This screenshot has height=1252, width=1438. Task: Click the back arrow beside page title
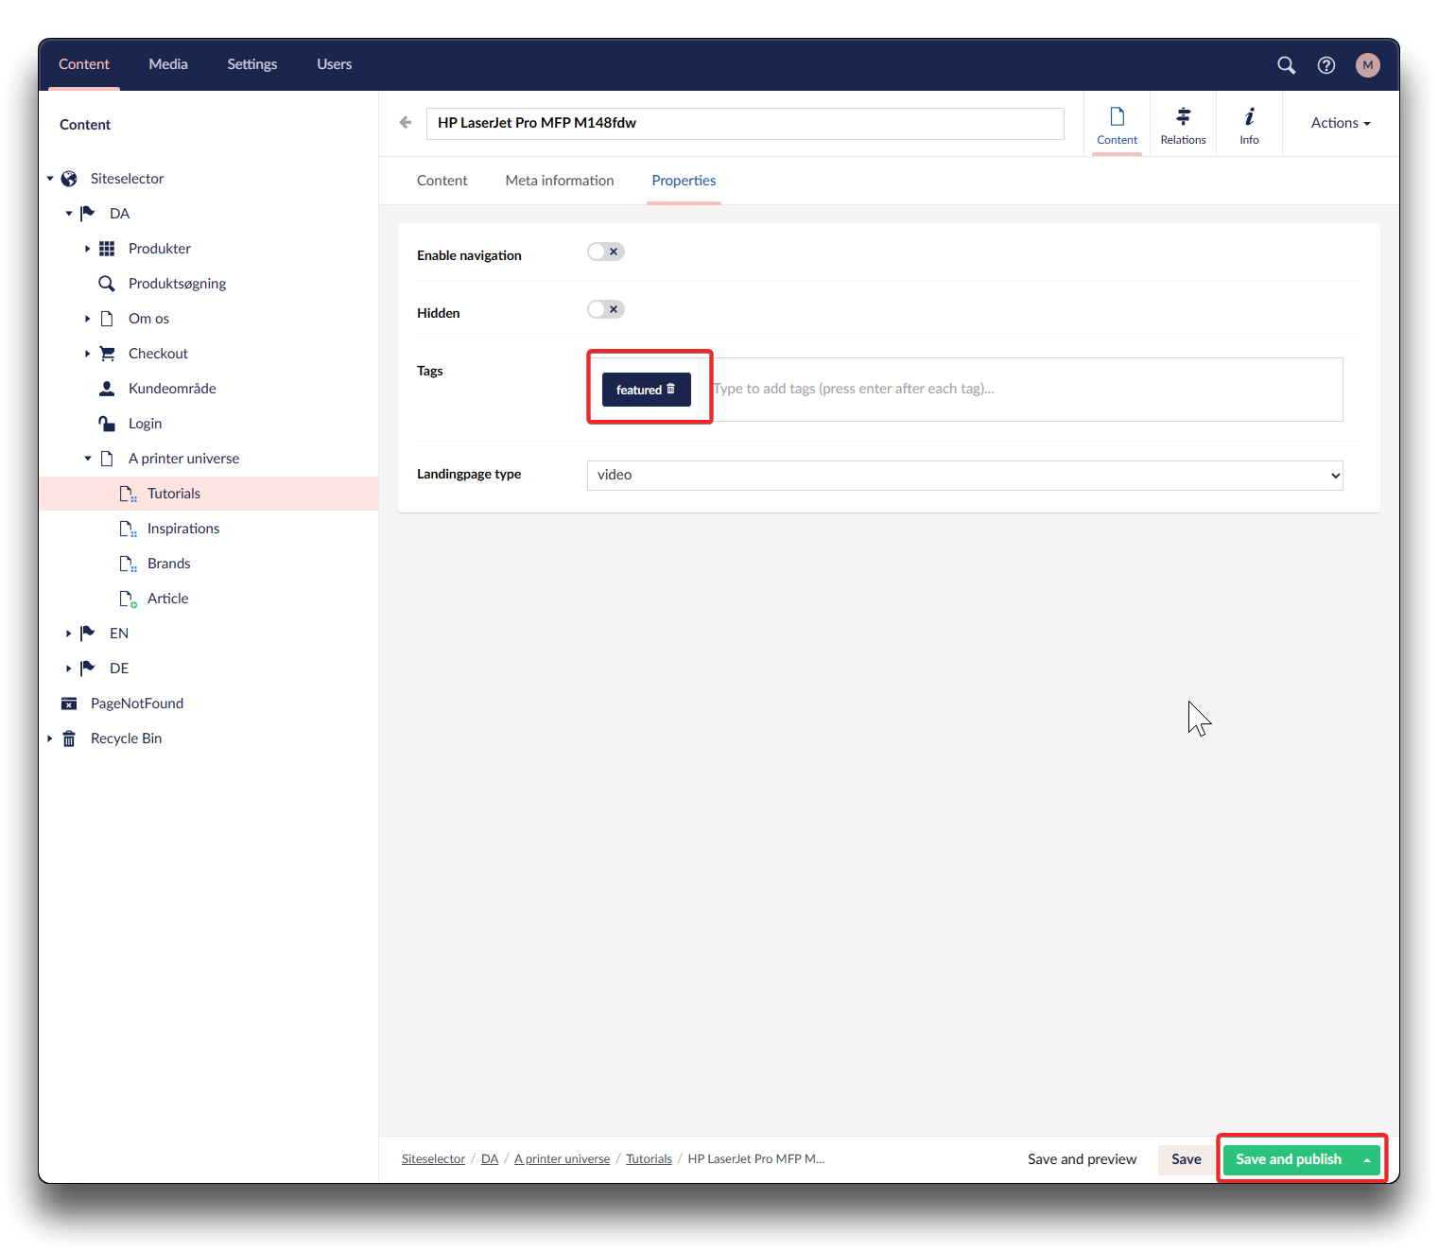(406, 122)
